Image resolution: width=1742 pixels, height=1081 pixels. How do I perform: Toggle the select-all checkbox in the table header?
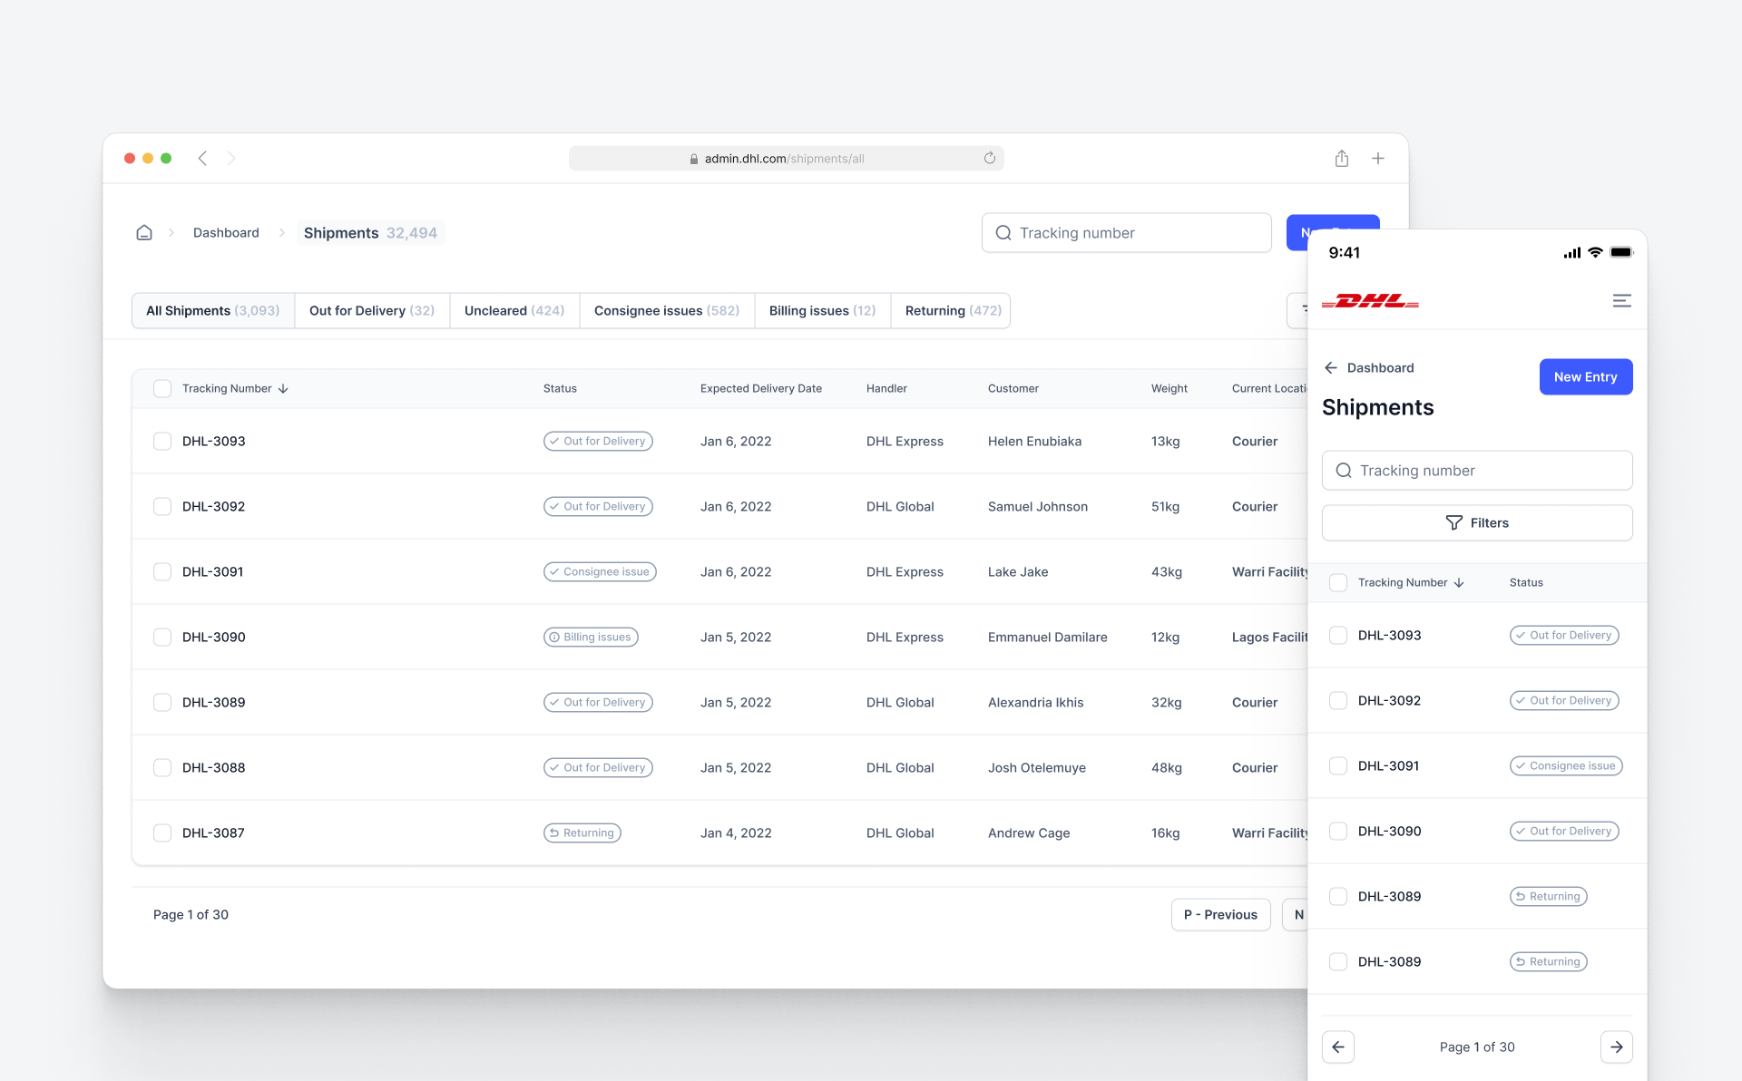coord(162,388)
